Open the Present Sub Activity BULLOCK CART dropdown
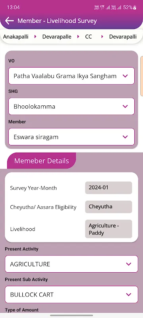Image resolution: width=143 pixels, height=318 pixels. [x=71, y=295]
